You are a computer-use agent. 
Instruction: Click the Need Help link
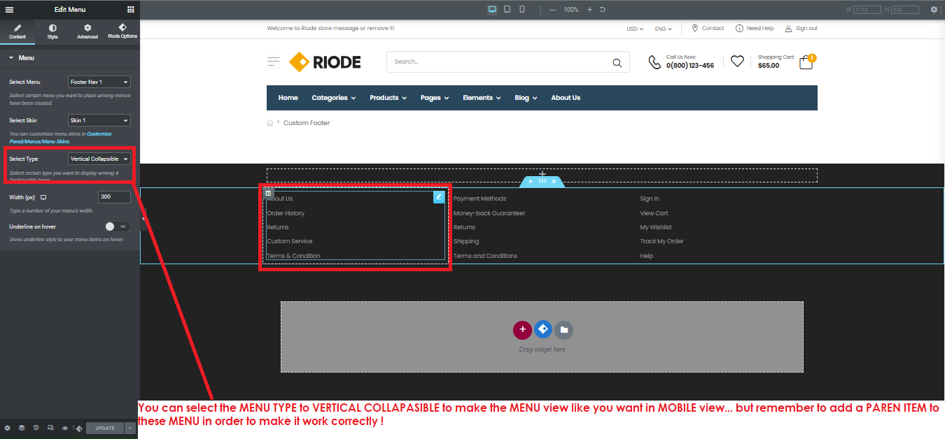pos(755,29)
